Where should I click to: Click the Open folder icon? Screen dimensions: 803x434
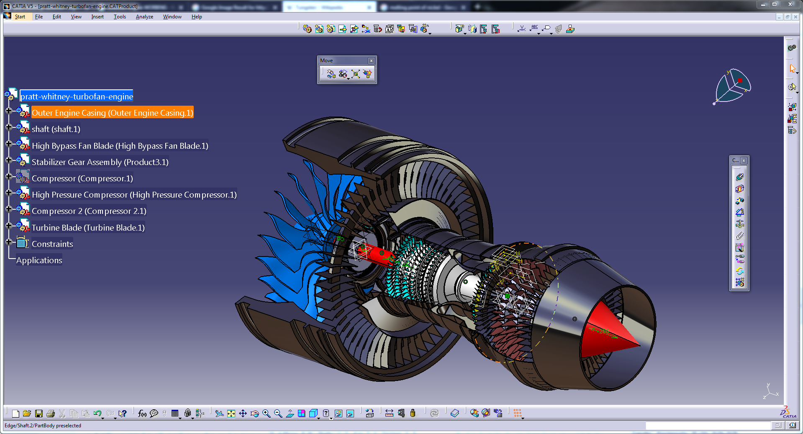click(x=27, y=414)
